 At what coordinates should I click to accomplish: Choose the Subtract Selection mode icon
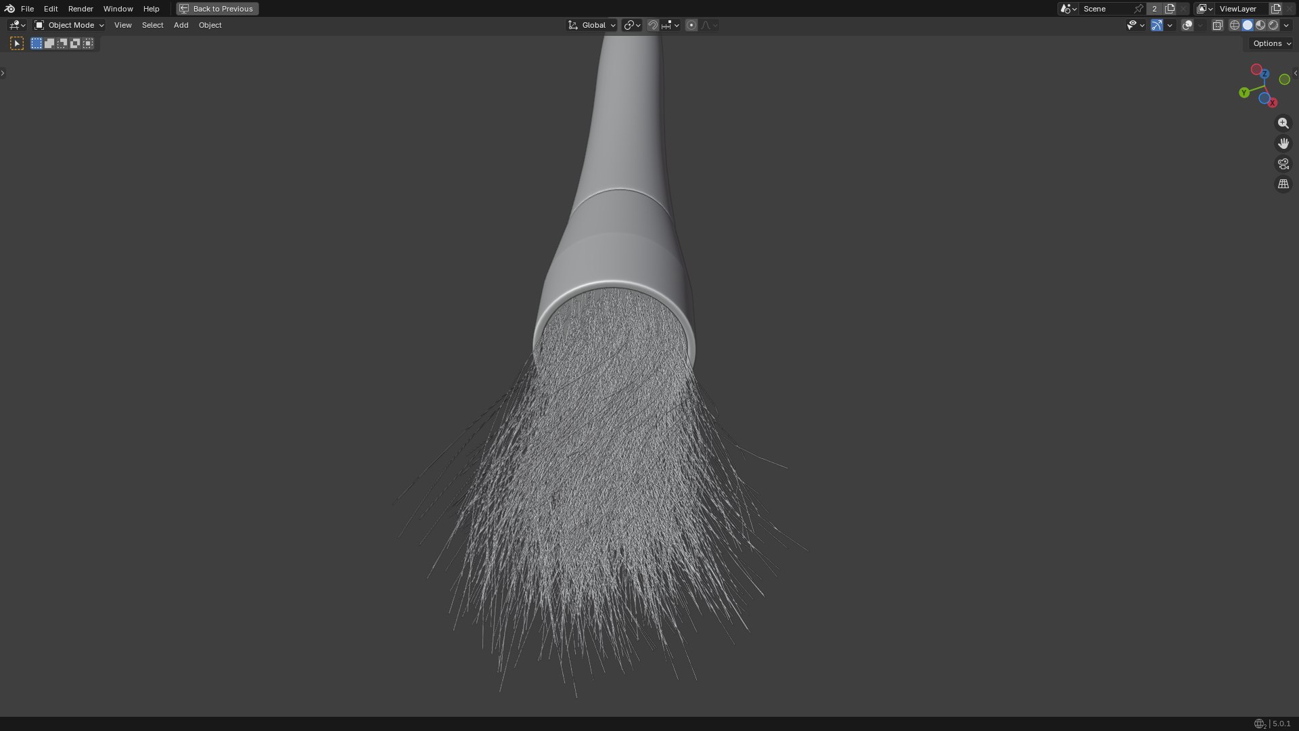(x=62, y=43)
